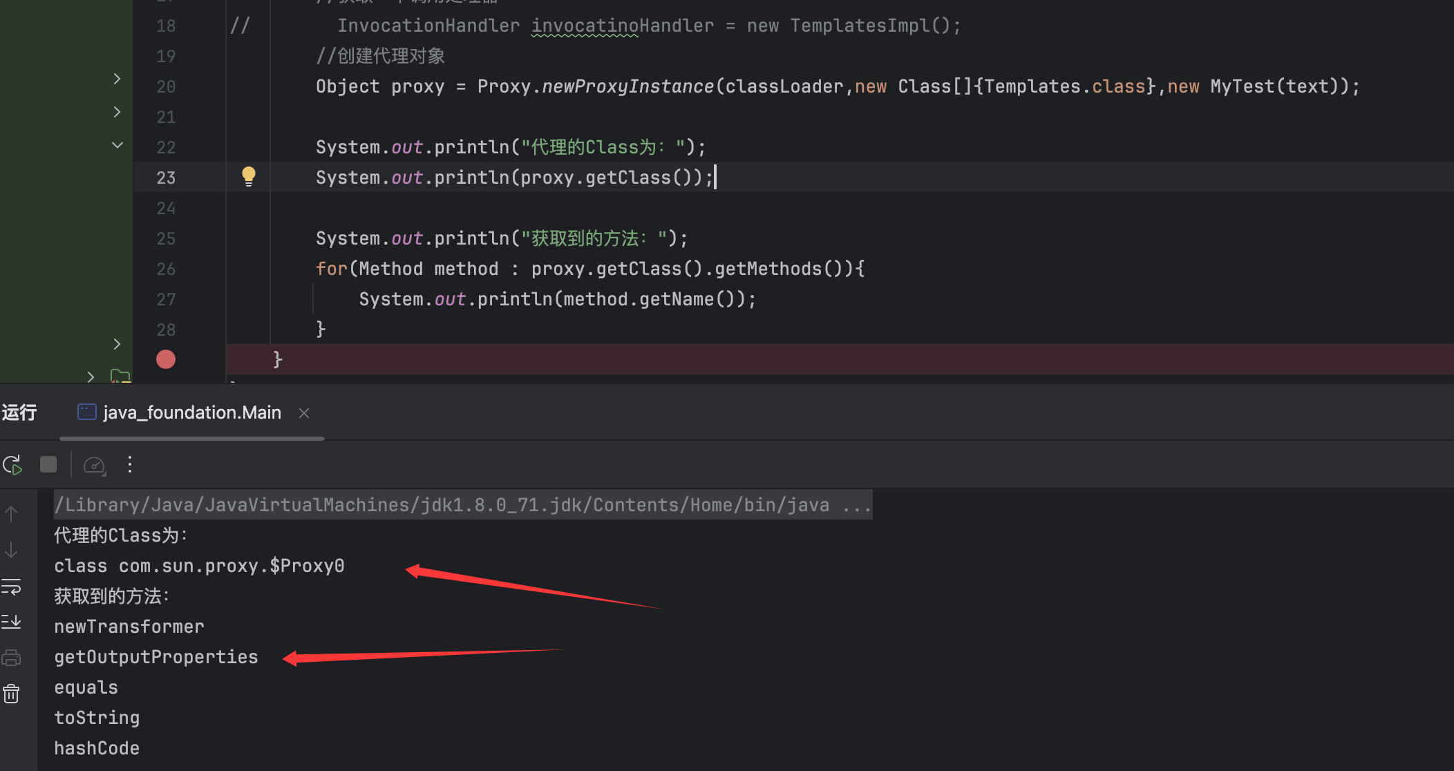Expand the project tree chevron beside line 21

[x=117, y=112]
